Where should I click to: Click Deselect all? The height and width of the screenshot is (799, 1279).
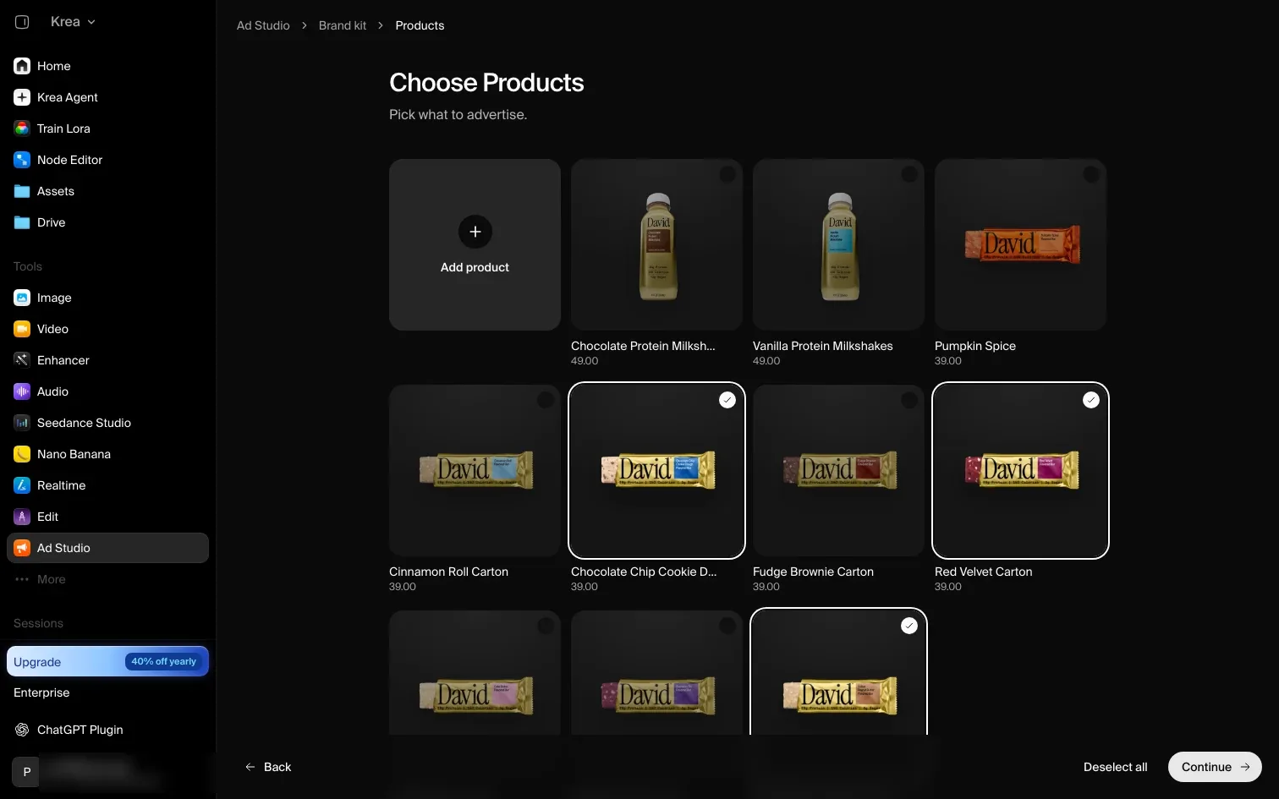point(1115,767)
